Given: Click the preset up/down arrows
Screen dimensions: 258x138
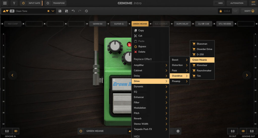Looking at the screenshot, I should tap(6, 11).
